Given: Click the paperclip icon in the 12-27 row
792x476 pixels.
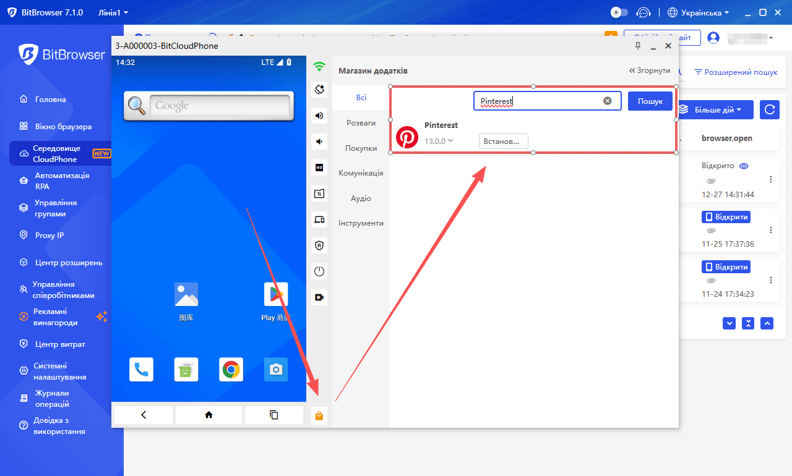Looking at the screenshot, I should click(711, 181).
